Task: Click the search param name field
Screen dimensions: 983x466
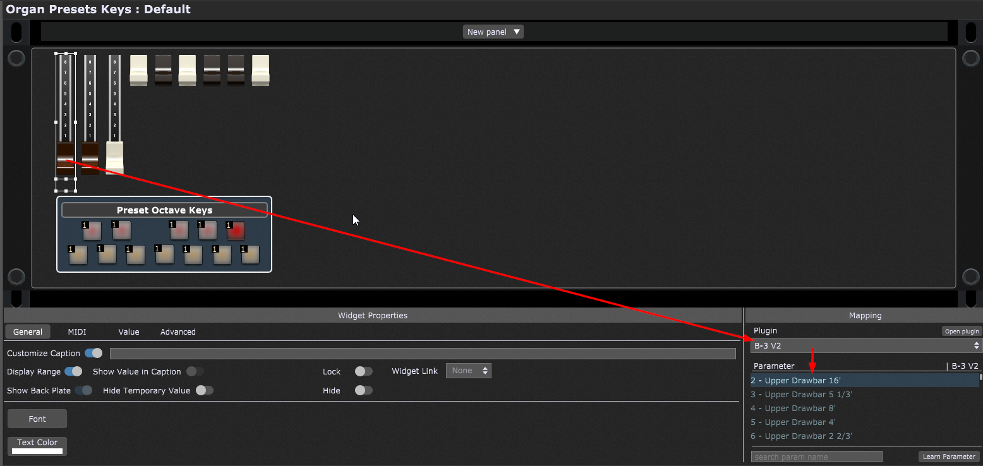Action: (x=816, y=457)
